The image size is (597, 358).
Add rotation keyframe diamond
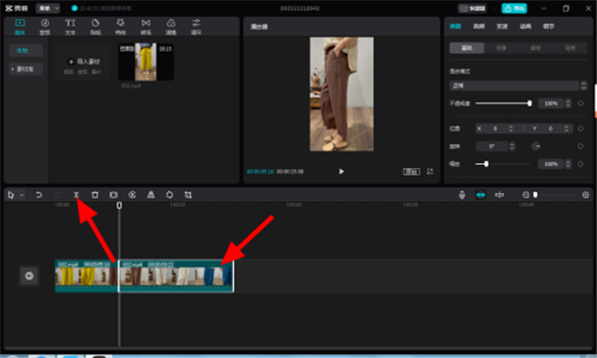pyautogui.click(x=581, y=146)
